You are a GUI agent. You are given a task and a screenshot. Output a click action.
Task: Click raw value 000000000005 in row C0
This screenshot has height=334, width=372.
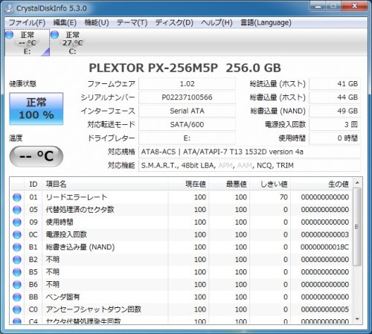pyautogui.click(x=325, y=309)
